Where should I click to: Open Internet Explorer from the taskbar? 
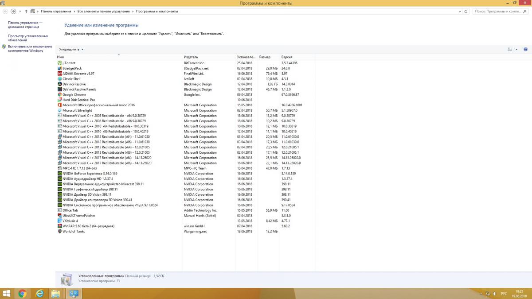(x=39, y=293)
